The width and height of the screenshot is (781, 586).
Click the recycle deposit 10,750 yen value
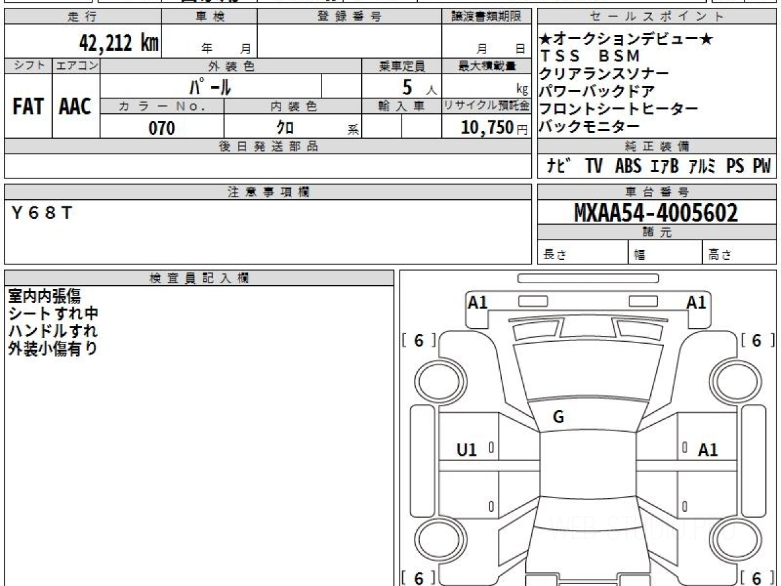(487, 128)
